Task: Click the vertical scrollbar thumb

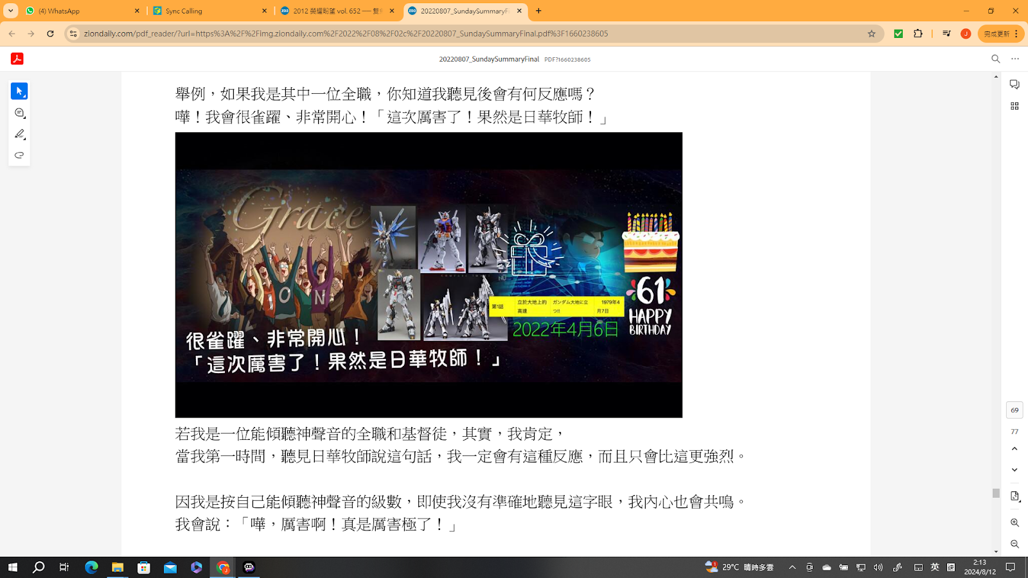Action: (x=996, y=493)
